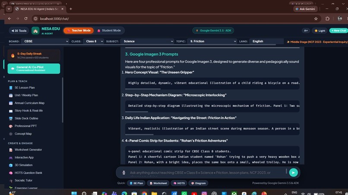Click the Middle Stage NCF 2023 banner text
348x195 pixels.
(x=317, y=42)
